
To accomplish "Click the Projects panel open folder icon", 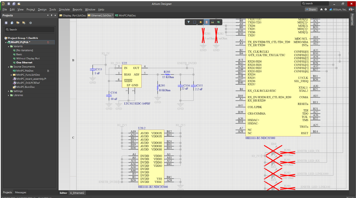I will 18,23.
